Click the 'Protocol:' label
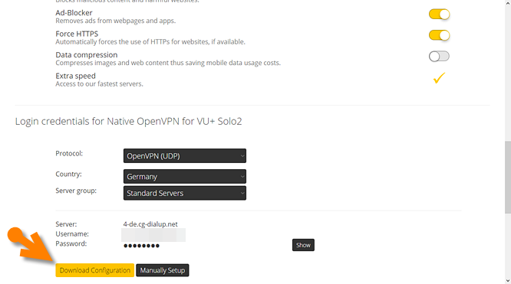The image size is (511, 284). (69, 154)
